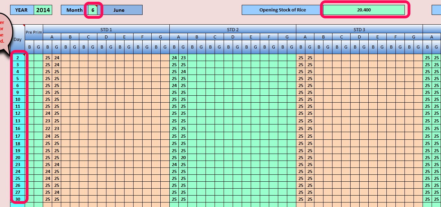The height and width of the screenshot is (207, 441).
Task: Select section C header under STD 2
Action: coord(215,37)
